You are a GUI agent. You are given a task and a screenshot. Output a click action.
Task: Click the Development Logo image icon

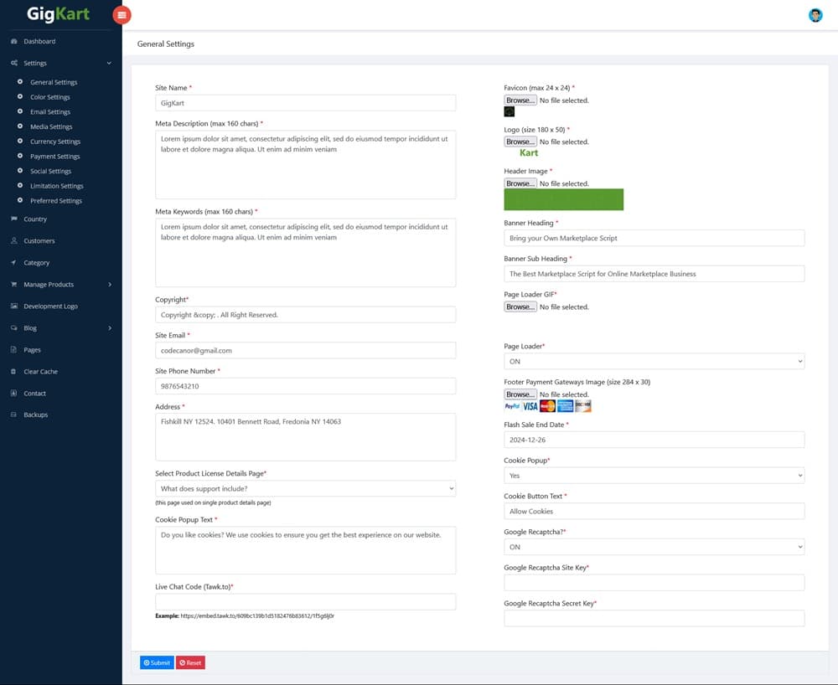[14, 306]
